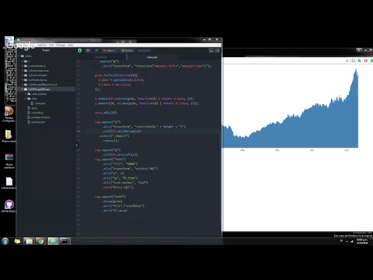The width and height of the screenshot is (373, 280).
Task: Open package-lock.json in the tree view
Action: click(40, 117)
